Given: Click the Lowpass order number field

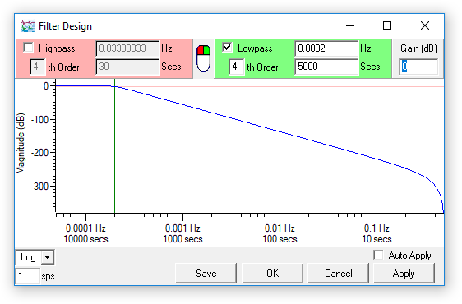Looking at the screenshot, I should pos(236,67).
